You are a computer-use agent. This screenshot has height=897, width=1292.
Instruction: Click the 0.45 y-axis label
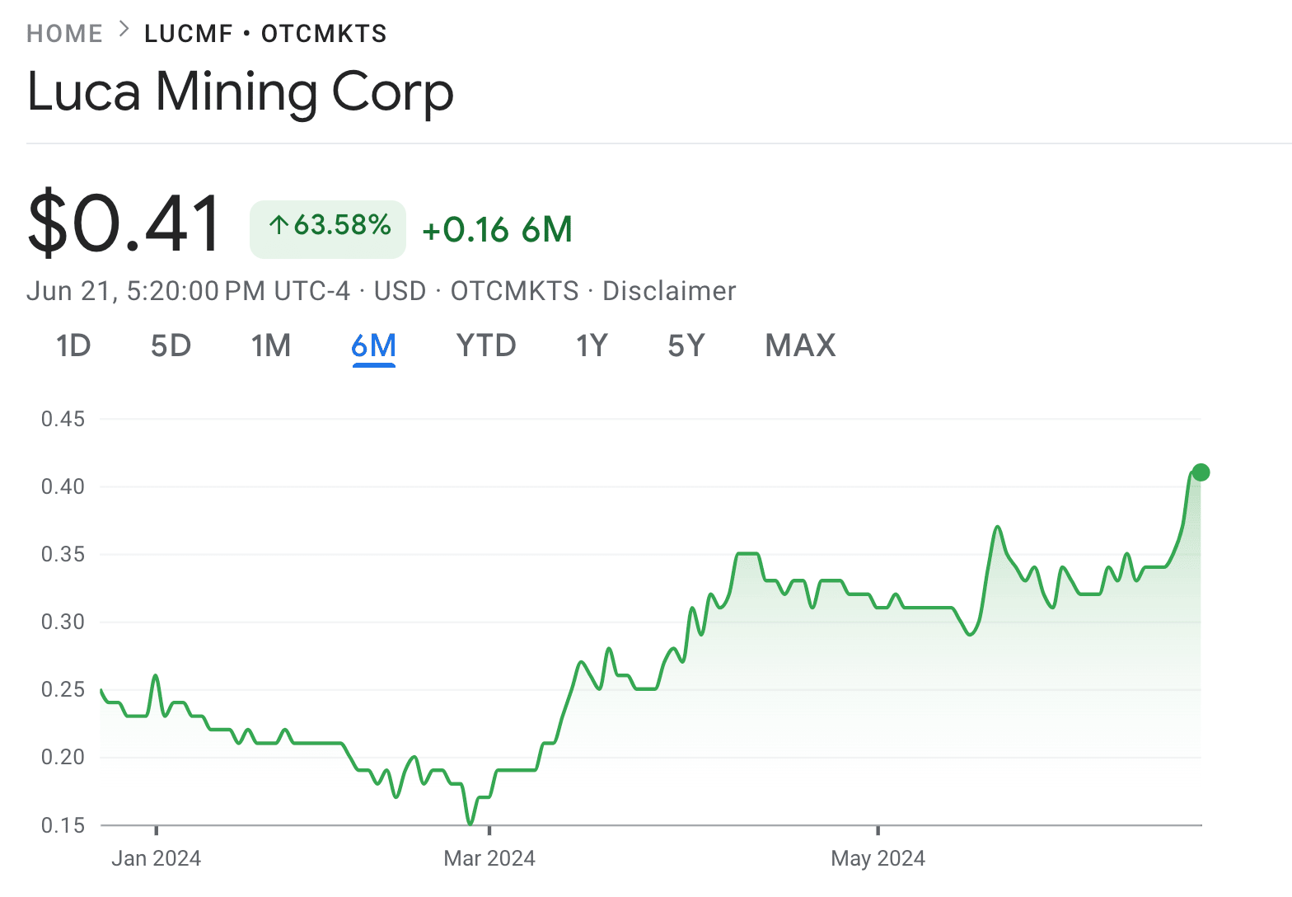[63, 419]
